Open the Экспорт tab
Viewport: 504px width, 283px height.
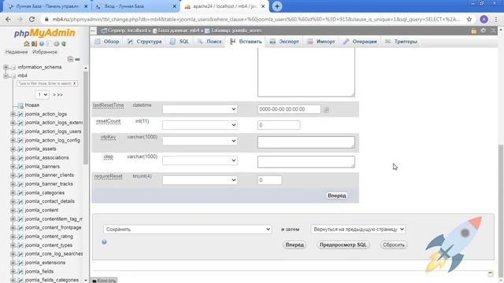pyautogui.click(x=284, y=42)
